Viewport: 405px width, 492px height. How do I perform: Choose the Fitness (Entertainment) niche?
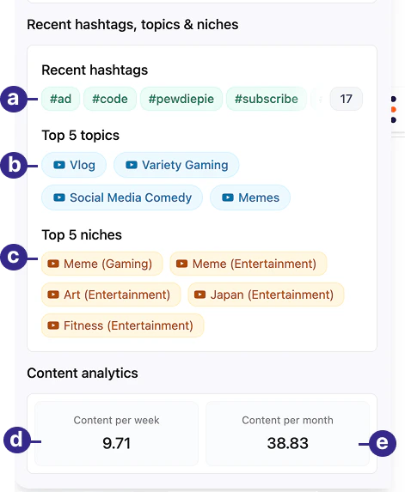click(x=123, y=325)
